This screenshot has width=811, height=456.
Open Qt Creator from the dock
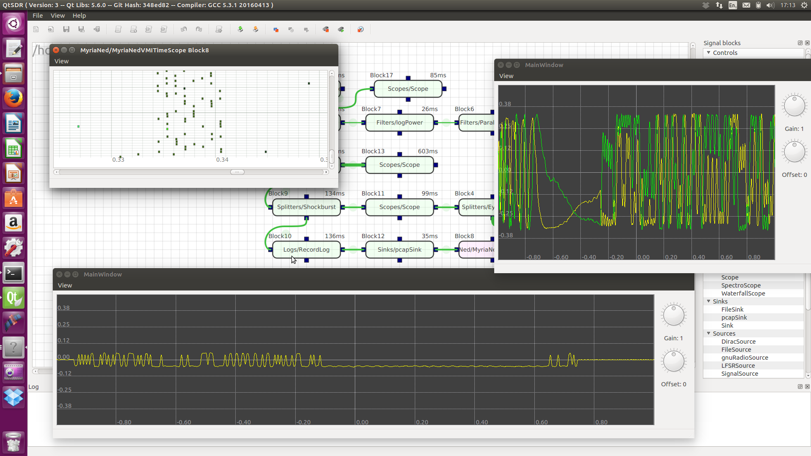coord(14,298)
